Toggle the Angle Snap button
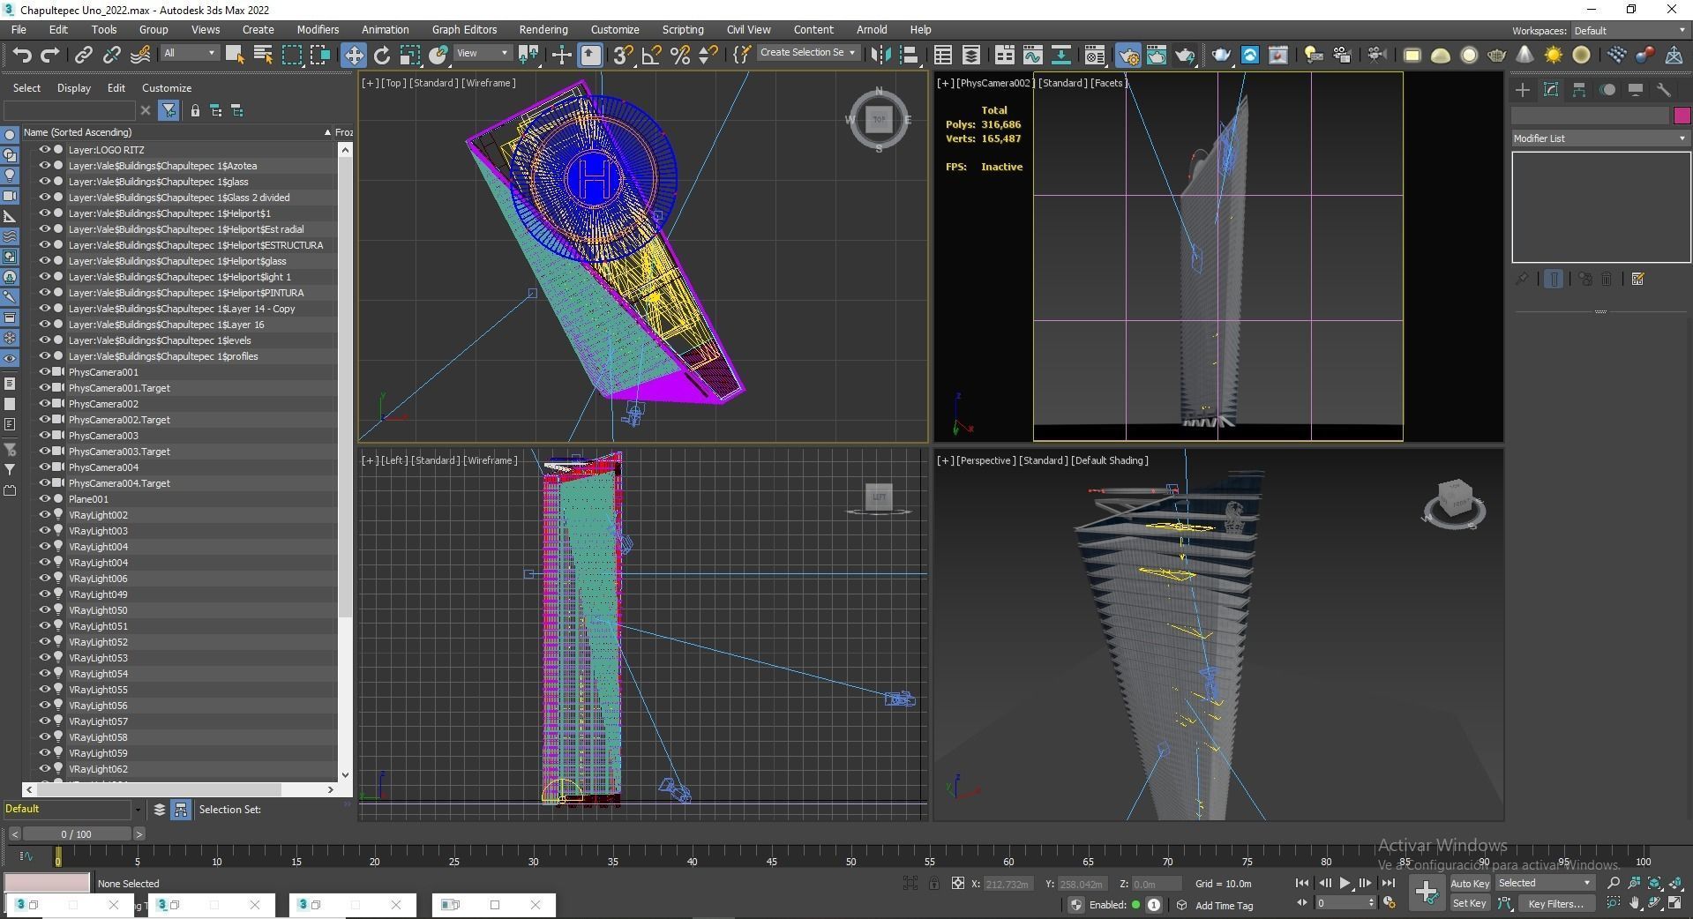The height and width of the screenshot is (919, 1693). pyautogui.click(x=651, y=55)
